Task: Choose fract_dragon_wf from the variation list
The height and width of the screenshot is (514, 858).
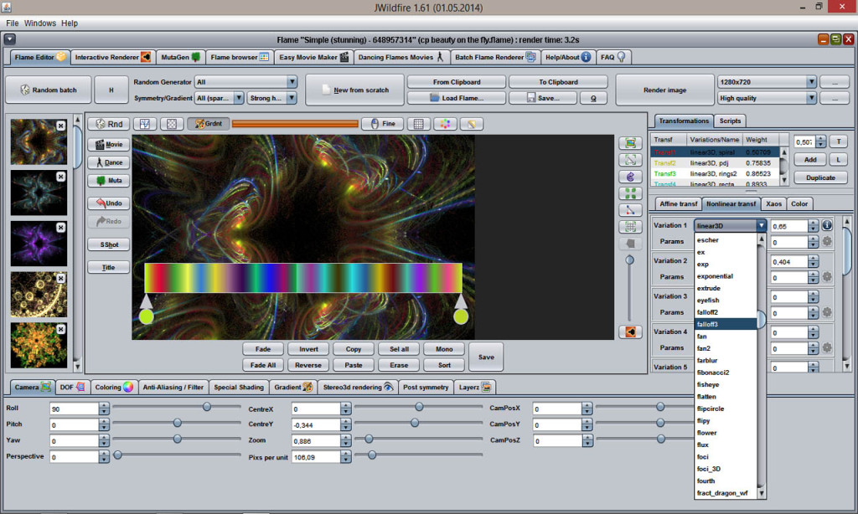Action: (x=726, y=493)
